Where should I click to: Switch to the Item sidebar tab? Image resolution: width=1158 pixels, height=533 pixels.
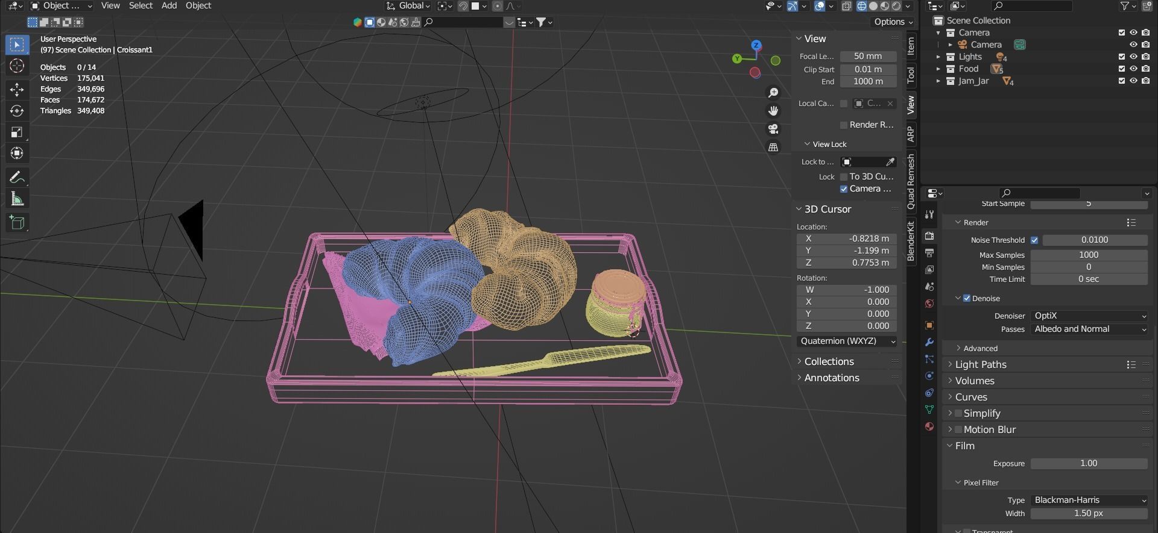click(911, 46)
